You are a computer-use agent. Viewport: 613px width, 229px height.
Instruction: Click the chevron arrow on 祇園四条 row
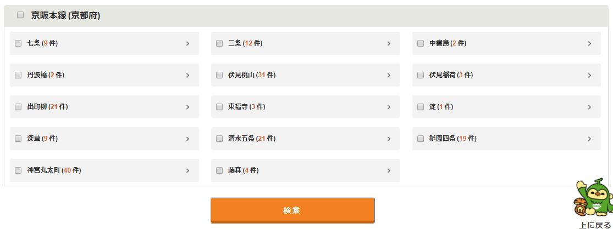coord(589,139)
